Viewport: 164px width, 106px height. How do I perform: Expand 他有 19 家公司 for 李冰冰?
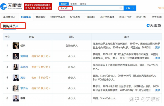[x=41, y=67]
